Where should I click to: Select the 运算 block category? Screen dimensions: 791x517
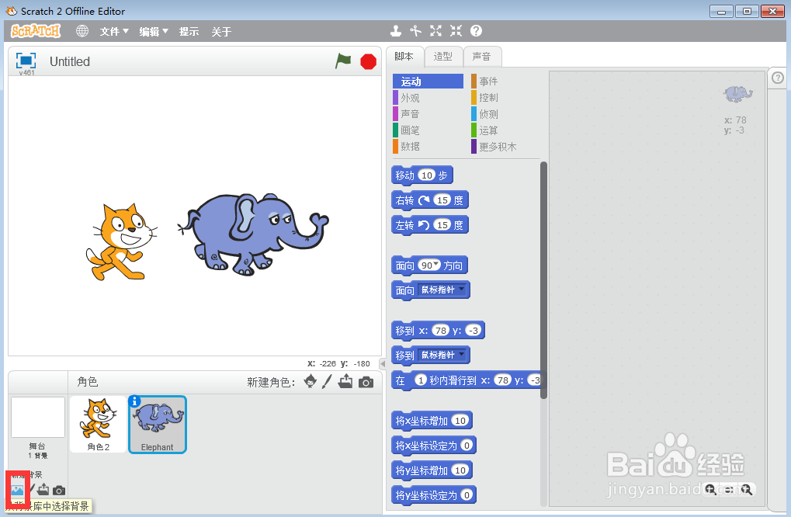pos(505,130)
